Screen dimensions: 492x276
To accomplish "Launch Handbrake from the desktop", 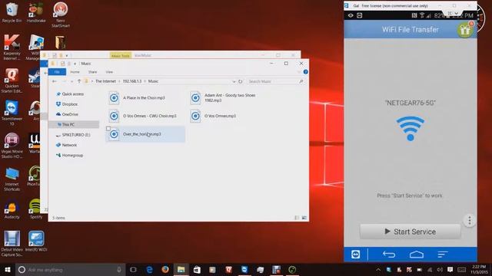I will point(36,12).
